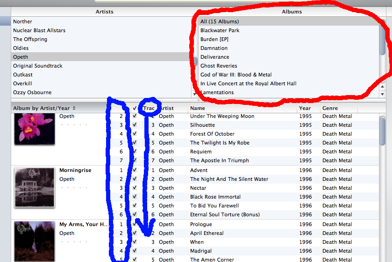Screen dimensions: 392x262
Task: Select Outkast in the Artists list
Action: point(101,75)
